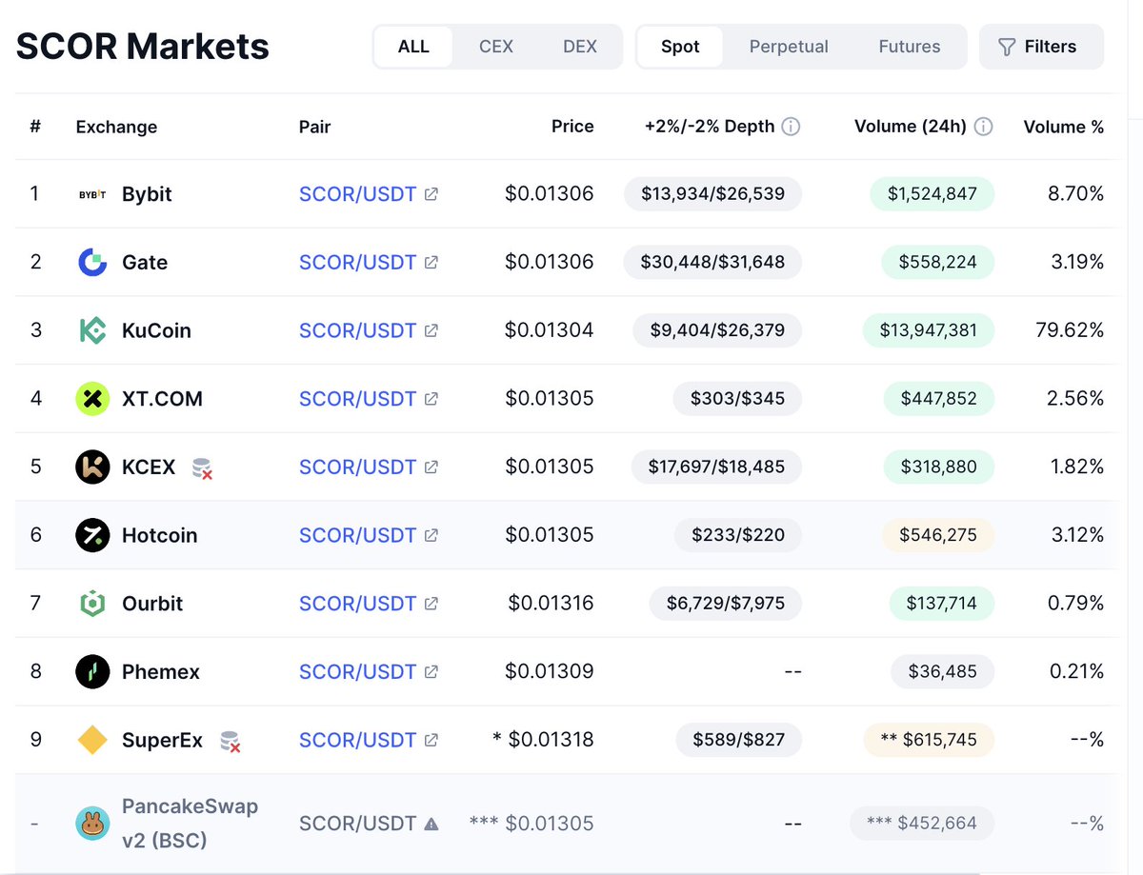1143x875 pixels.
Task: Open the KuCoin SCOR/USDT pair link
Action: click(357, 330)
